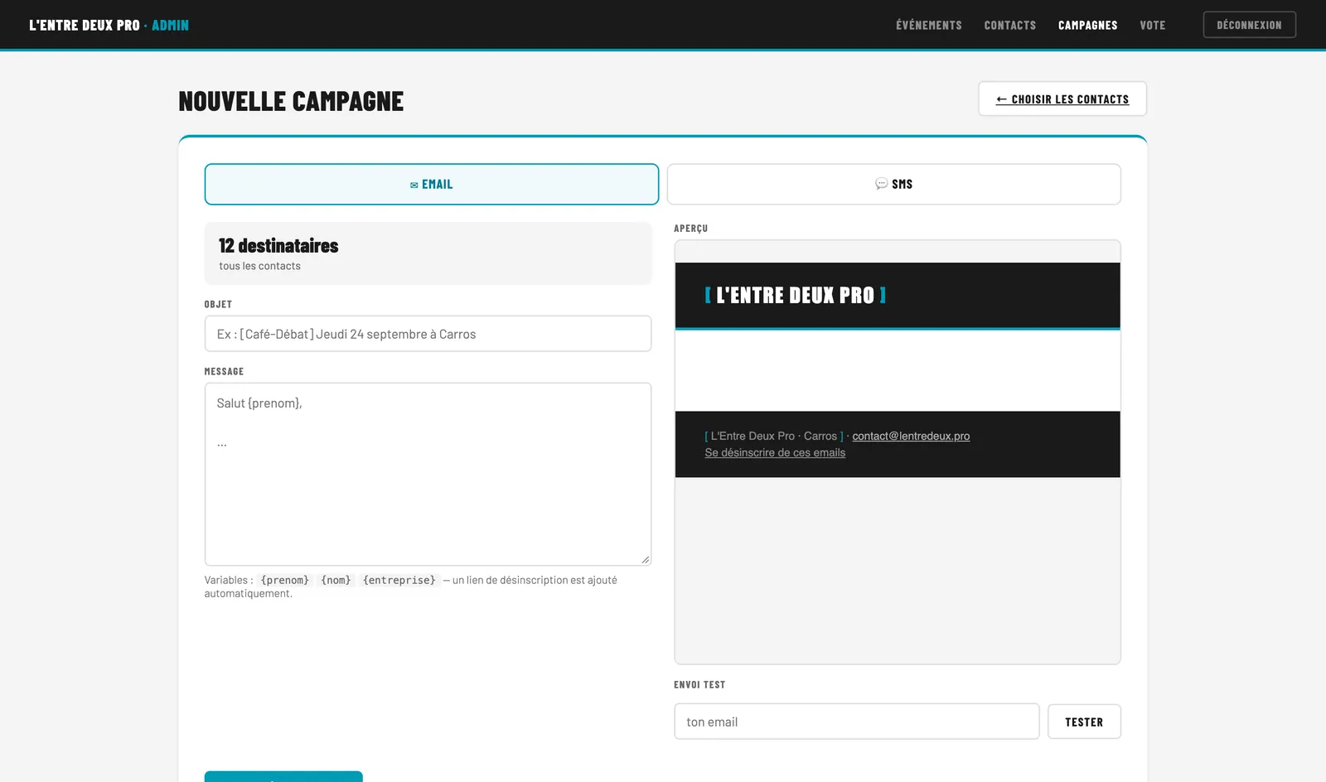Open the Contacts menu item
Viewport: 1326px width, 782px height.
click(x=1009, y=25)
